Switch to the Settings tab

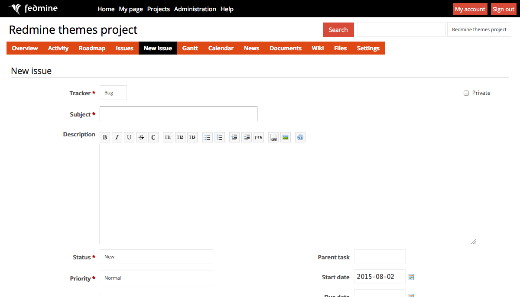pyautogui.click(x=368, y=48)
